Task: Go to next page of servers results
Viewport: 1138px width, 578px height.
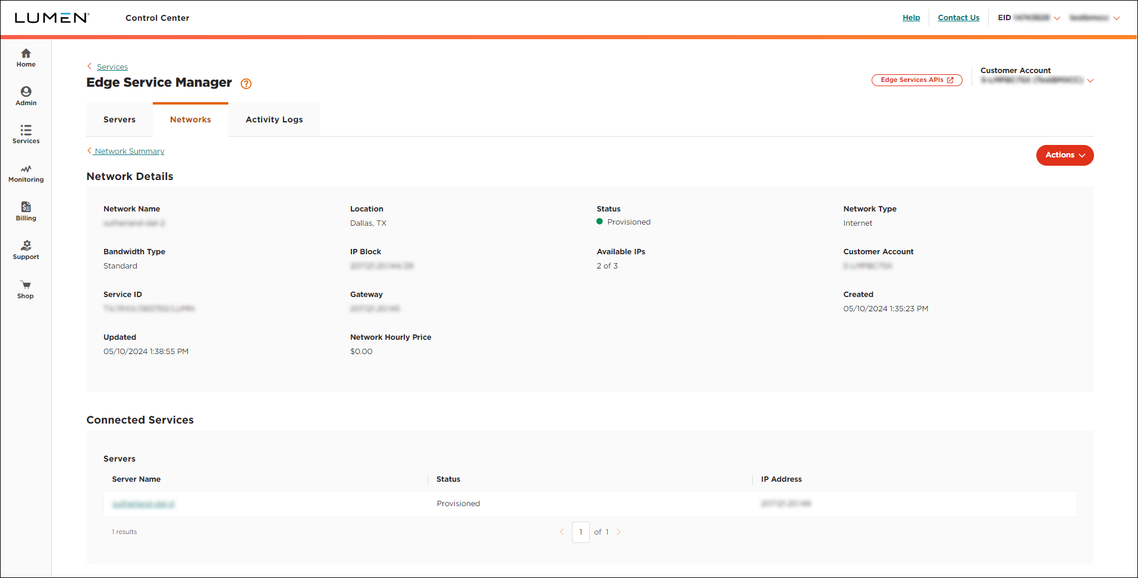Action: 618,532
